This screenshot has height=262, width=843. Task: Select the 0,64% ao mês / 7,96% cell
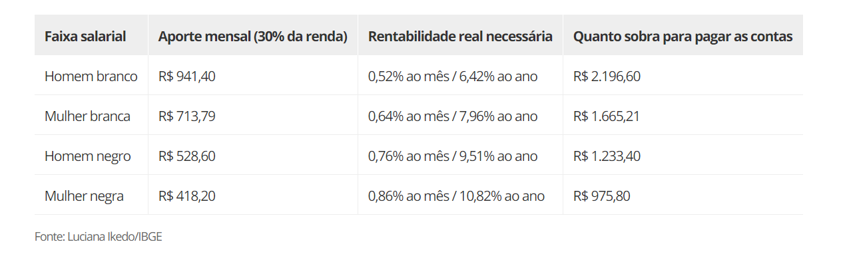coord(453,116)
